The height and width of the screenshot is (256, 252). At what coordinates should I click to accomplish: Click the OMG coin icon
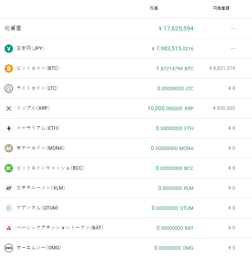click(9, 248)
